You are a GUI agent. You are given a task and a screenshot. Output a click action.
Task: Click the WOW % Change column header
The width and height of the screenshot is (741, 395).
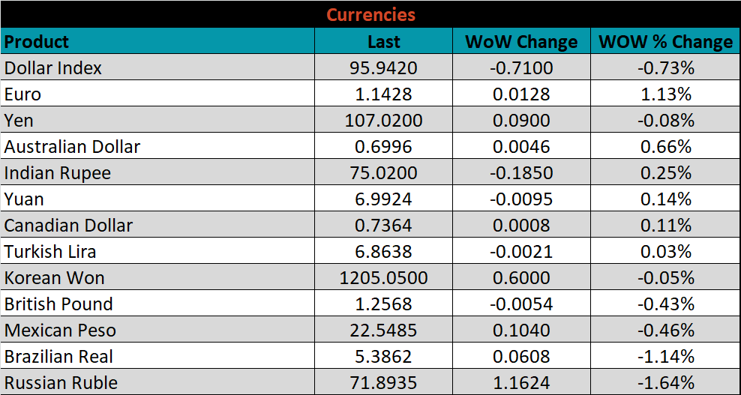coord(665,42)
